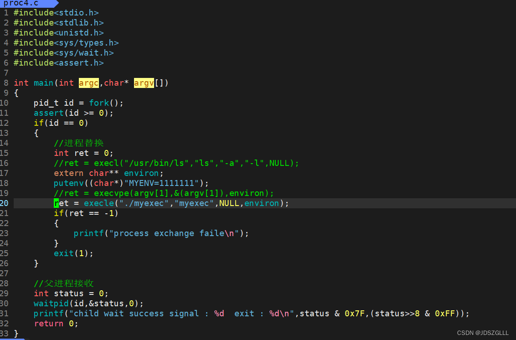Screen dimensions: 516x340
Task: Click the highlighted argc parameter
Action: click(x=89, y=83)
